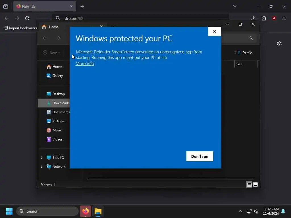Open Firefox hamburger application menu
The width and height of the screenshot is (291, 218).
coord(284,18)
